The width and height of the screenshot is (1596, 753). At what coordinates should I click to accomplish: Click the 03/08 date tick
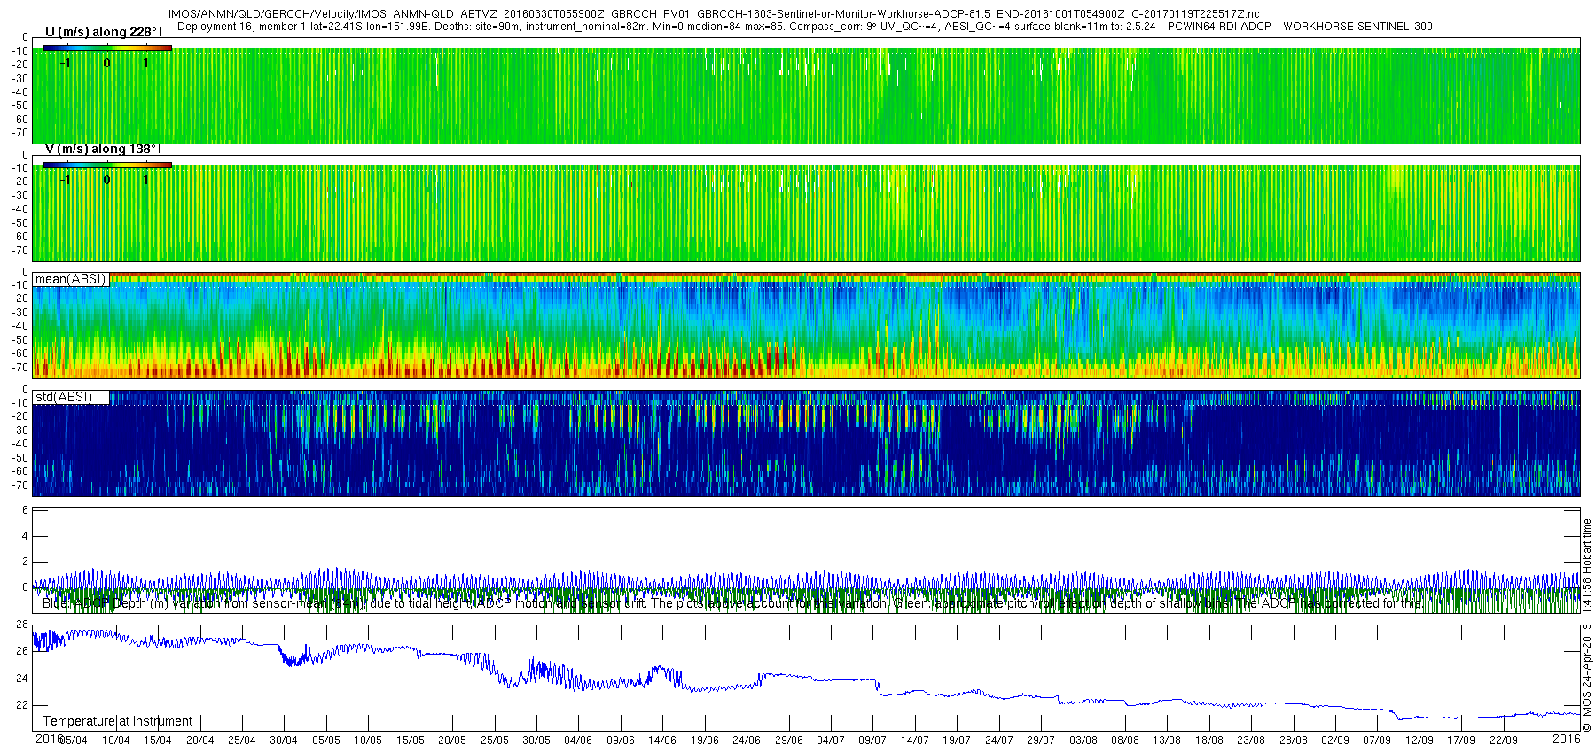[x=1084, y=741]
